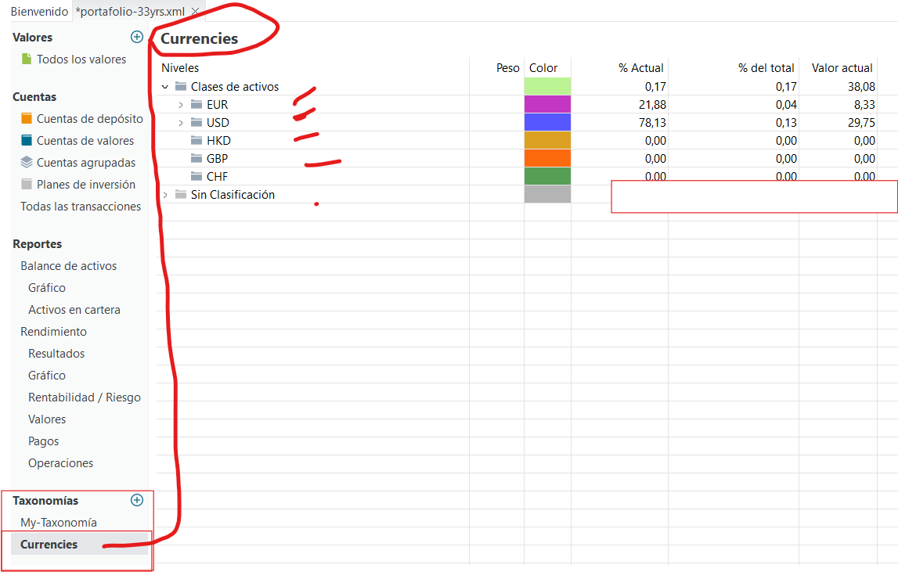Select the My-Taxonomía taxonomy
This screenshot has width=898, height=572.
59,523
